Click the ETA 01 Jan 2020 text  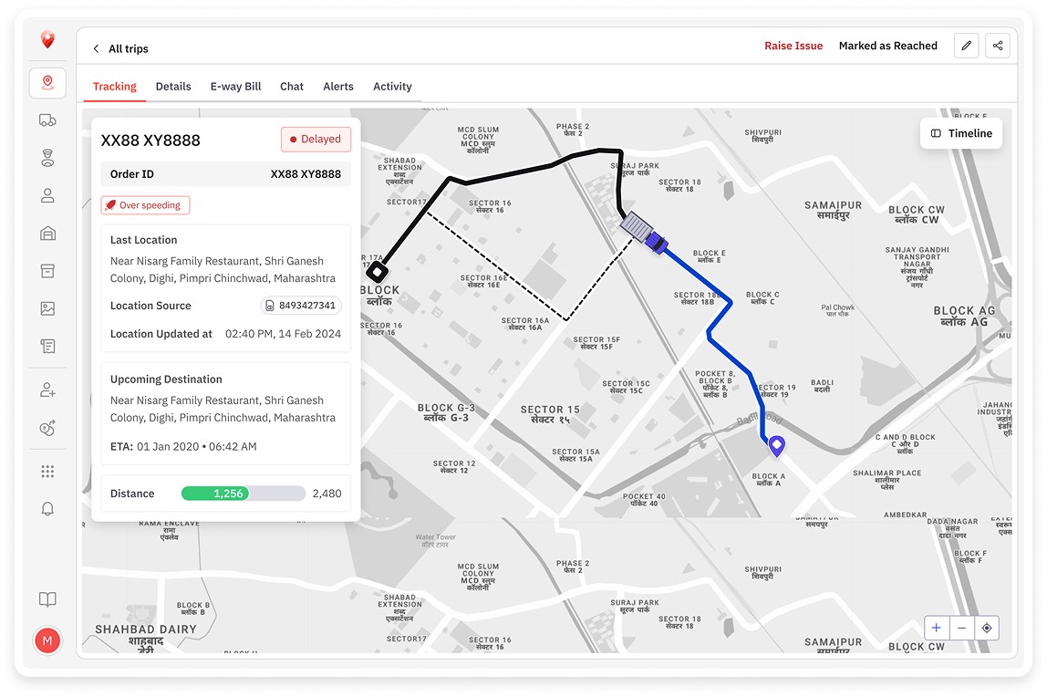click(183, 447)
